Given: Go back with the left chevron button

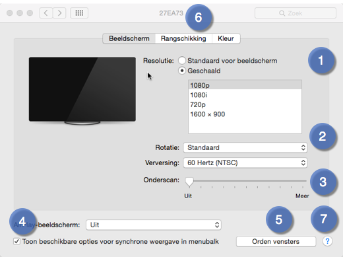Looking at the screenshot, I should pyautogui.click(x=46, y=13).
